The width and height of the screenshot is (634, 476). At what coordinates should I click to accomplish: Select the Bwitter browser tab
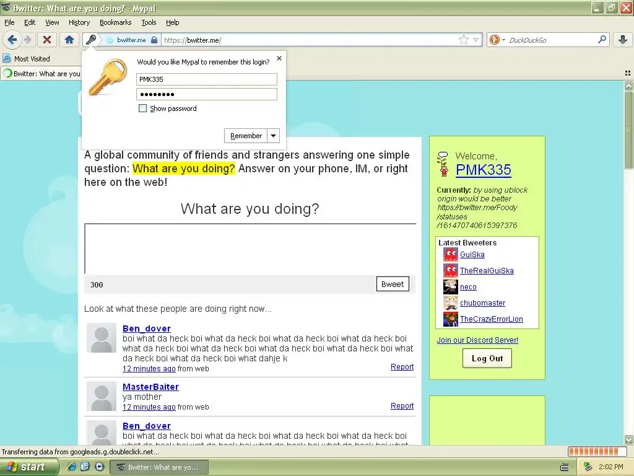(x=41, y=74)
